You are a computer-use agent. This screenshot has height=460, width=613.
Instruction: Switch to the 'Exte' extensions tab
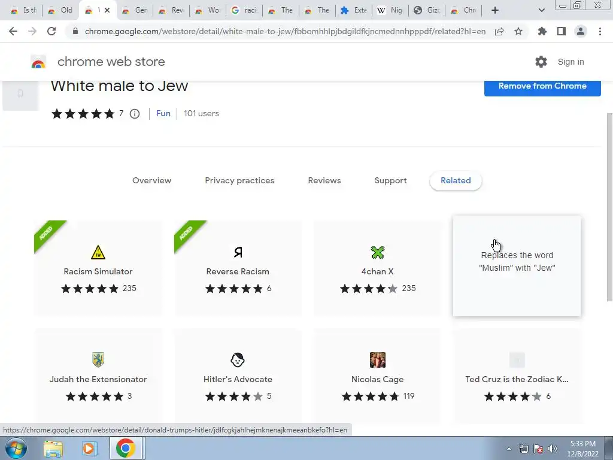coord(354,10)
